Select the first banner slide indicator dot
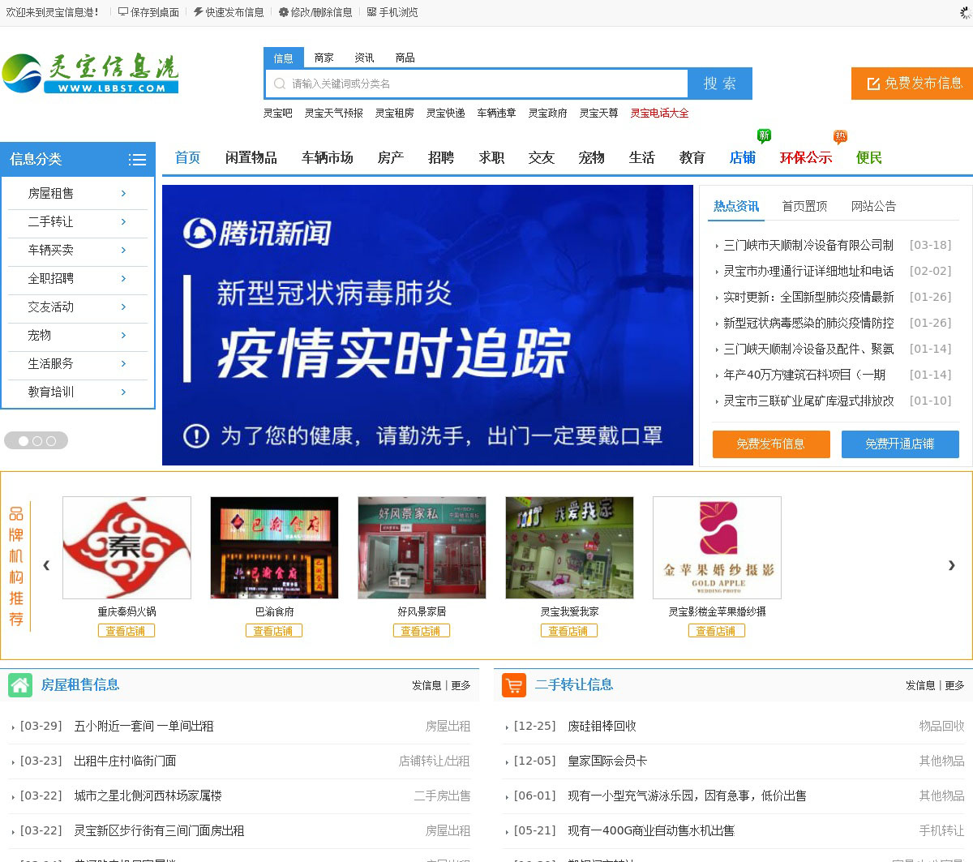The height and width of the screenshot is (862, 973). pos(24,441)
